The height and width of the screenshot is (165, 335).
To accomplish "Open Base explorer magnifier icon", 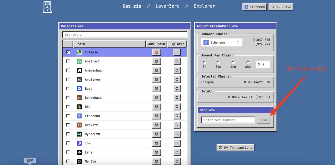I will (177, 88).
